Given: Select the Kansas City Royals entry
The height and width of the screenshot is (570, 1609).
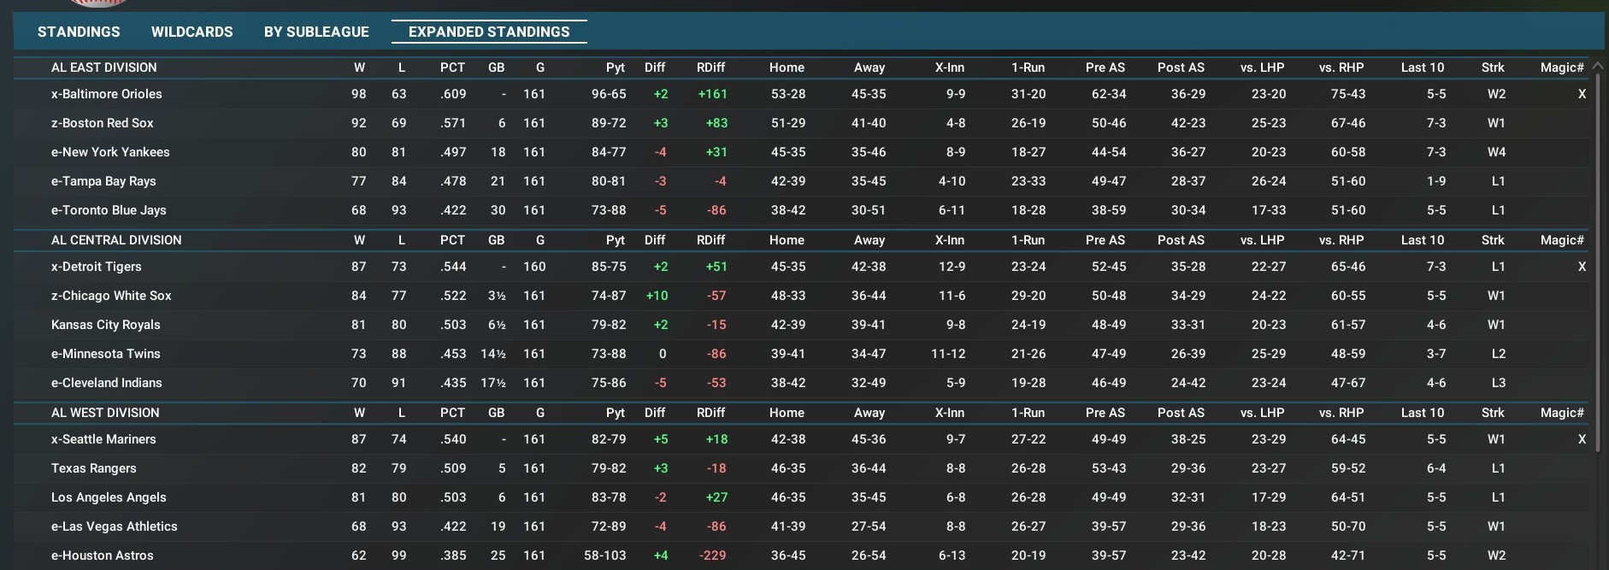Looking at the screenshot, I should coord(106,325).
